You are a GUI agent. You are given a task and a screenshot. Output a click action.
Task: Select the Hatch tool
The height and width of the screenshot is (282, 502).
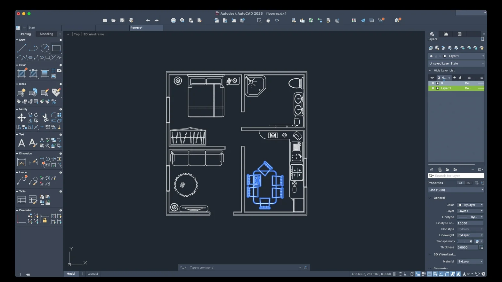click(21, 74)
